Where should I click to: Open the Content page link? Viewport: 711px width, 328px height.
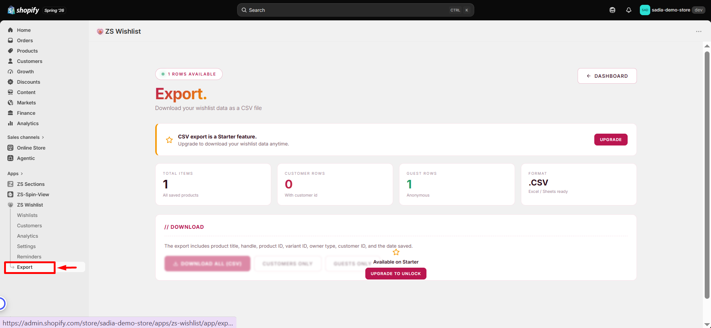point(26,92)
